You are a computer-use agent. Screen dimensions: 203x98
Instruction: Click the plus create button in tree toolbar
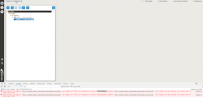8,8
